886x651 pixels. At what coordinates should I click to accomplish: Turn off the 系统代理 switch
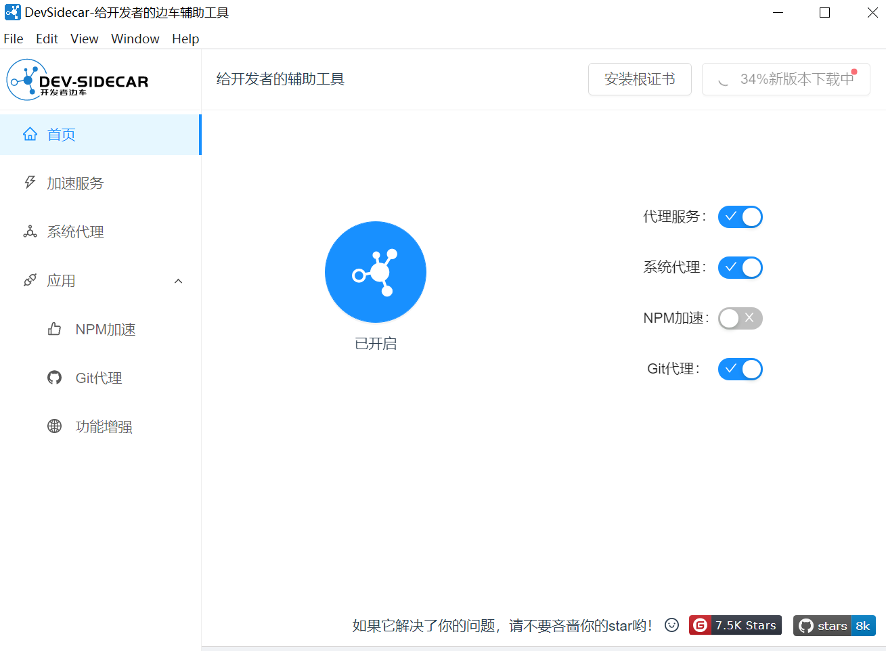pos(740,267)
